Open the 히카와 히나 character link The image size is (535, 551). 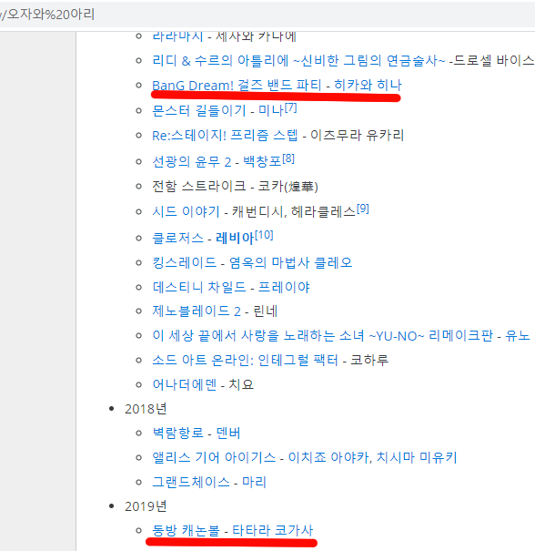point(368,86)
